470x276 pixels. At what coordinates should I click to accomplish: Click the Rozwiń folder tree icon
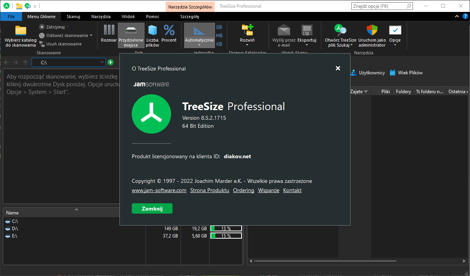point(247,30)
